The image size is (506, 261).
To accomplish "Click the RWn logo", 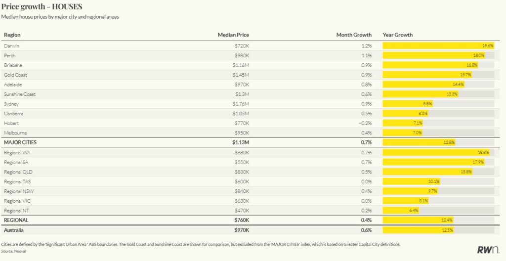I will tap(487, 250).
